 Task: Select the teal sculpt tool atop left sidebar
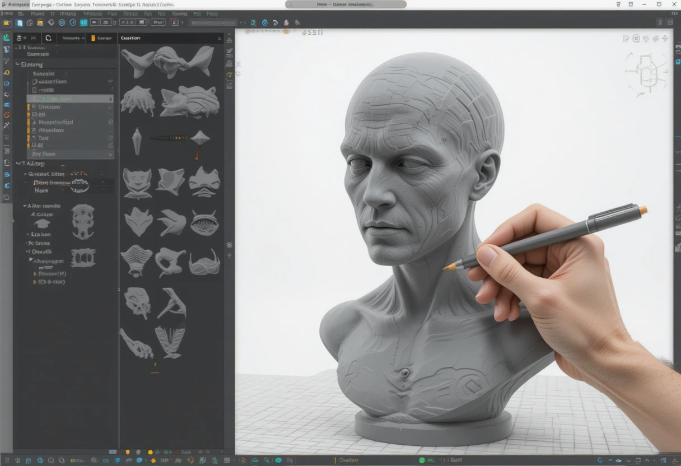(7, 38)
